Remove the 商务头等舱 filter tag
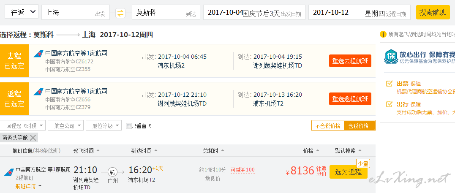 coord(33,138)
